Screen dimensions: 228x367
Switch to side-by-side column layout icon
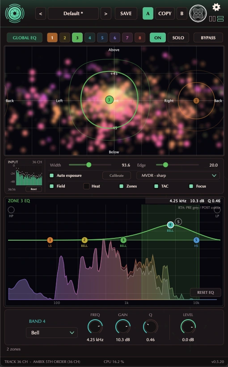pyautogui.click(x=212, y=19)
